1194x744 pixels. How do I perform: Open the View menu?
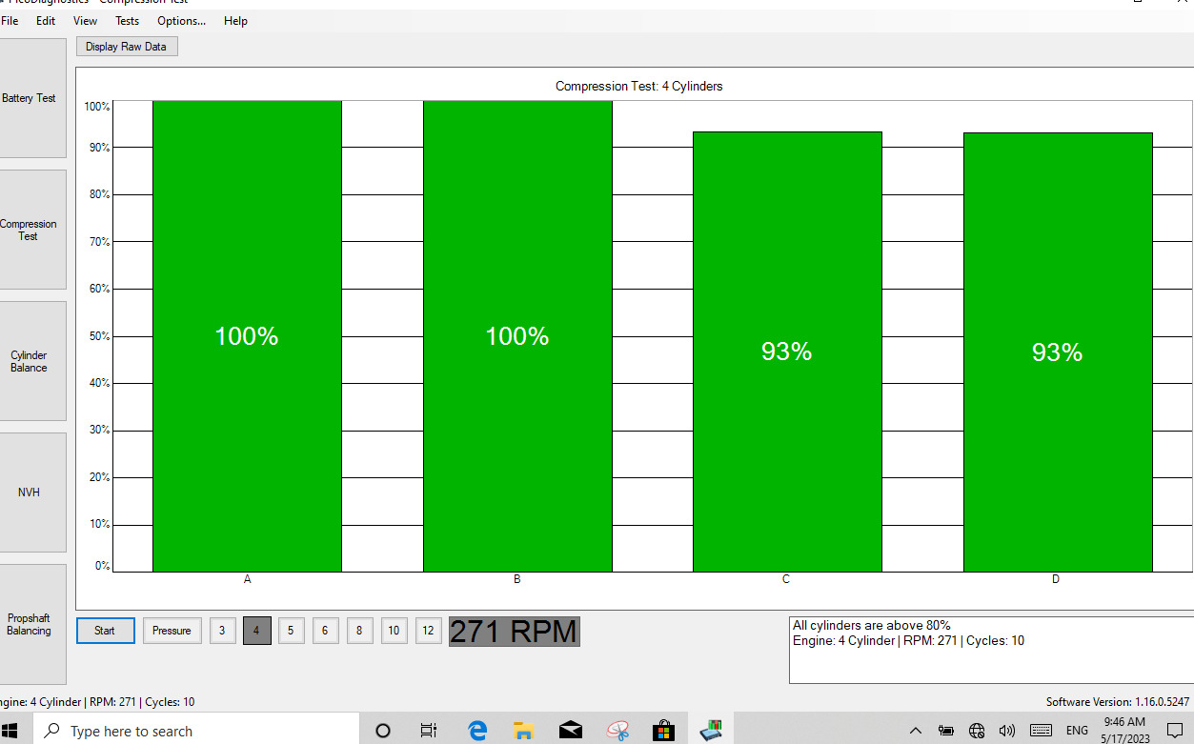coord(85,21)
